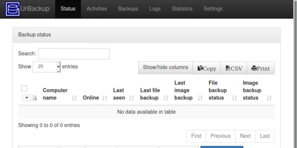Copy table data with the Copy button

(207, 68)
